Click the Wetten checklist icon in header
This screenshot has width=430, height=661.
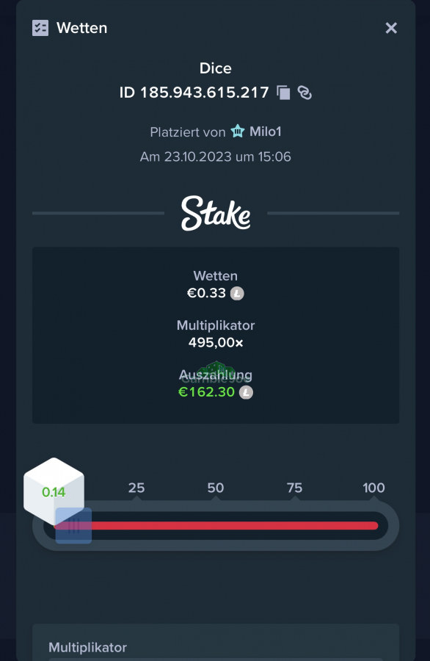click(40, 28)
